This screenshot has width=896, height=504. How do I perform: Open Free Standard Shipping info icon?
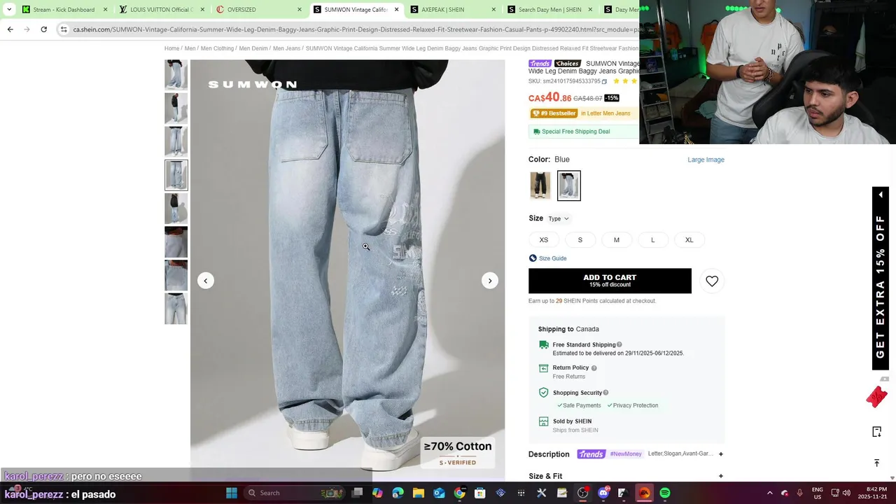point(619,344)
